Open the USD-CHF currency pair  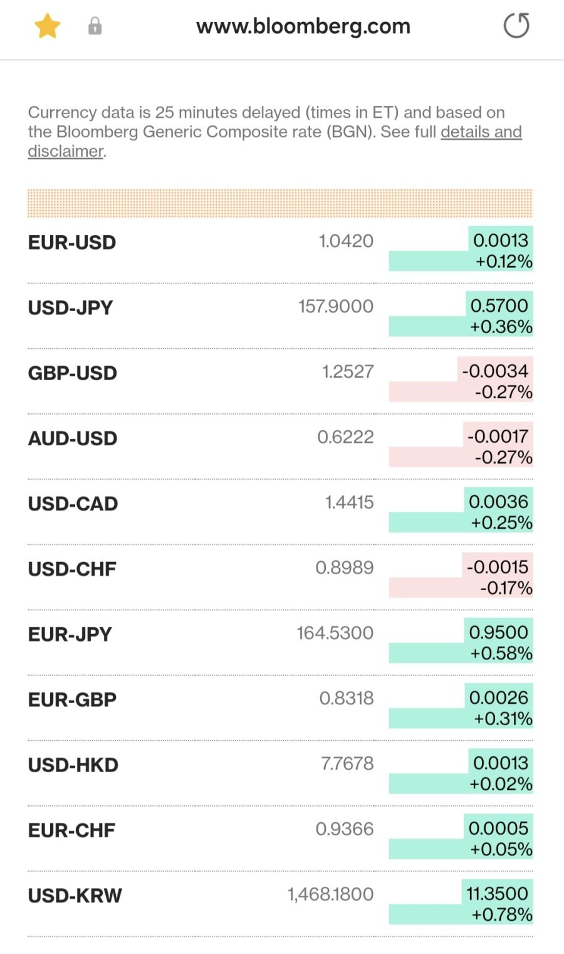72,569
